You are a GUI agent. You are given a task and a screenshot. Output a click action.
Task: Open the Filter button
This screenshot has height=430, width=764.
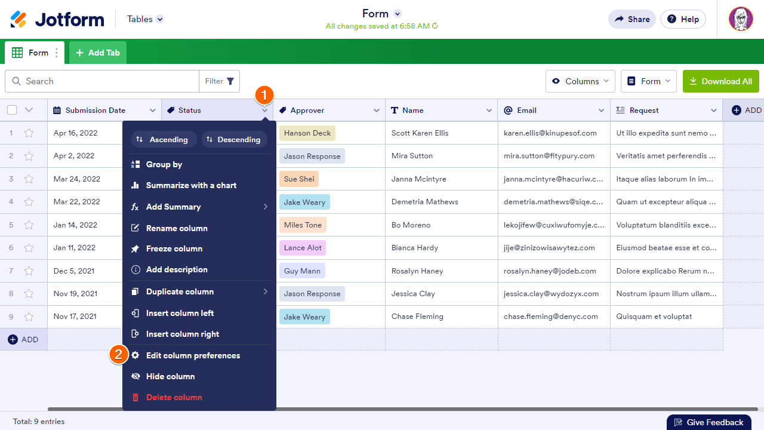pyautogui.click(x=220, y=81)
